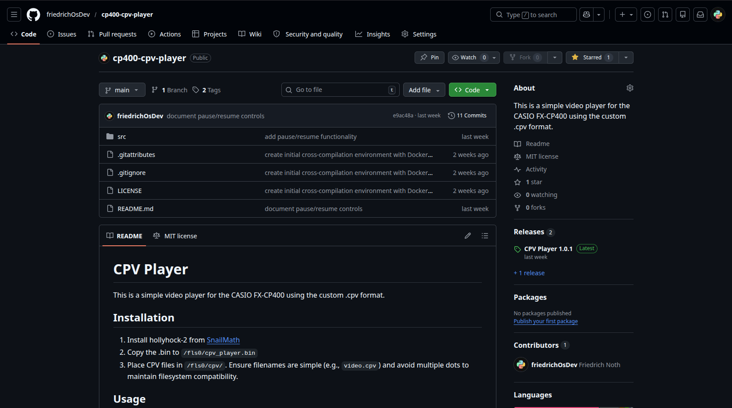732x408 pixels.
Task: Open the Watch notifications dropdown
Action: (x=474, y=58)
